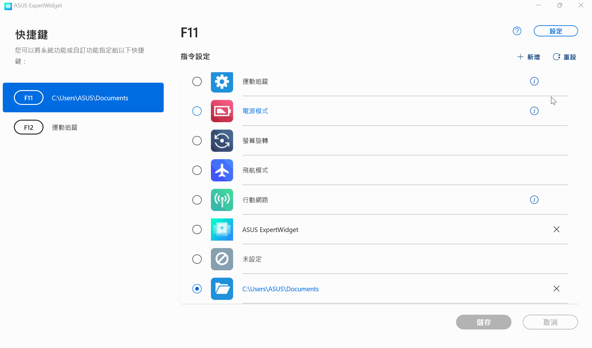This screenshot has width=592, height=348.
Task: Remove the ASUS ExpertWidget command
Action: pos(557,229)
